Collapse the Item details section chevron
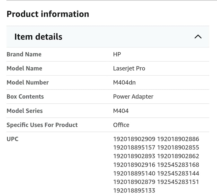Viewport: 217px width, 195px height. pos(198,37)
